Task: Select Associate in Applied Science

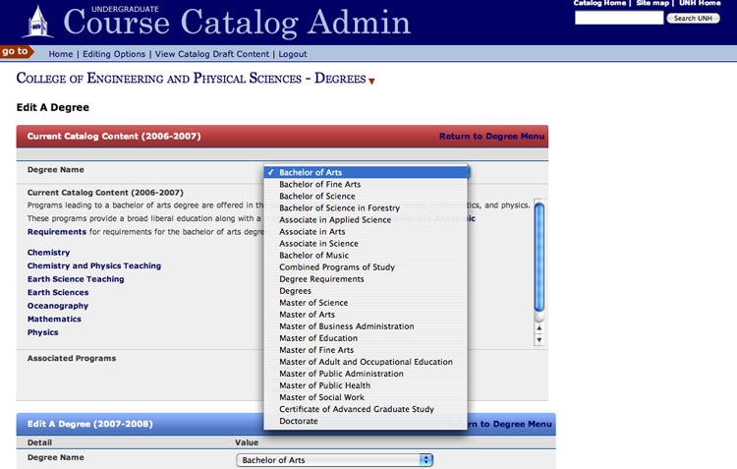Action: (367, 219)
